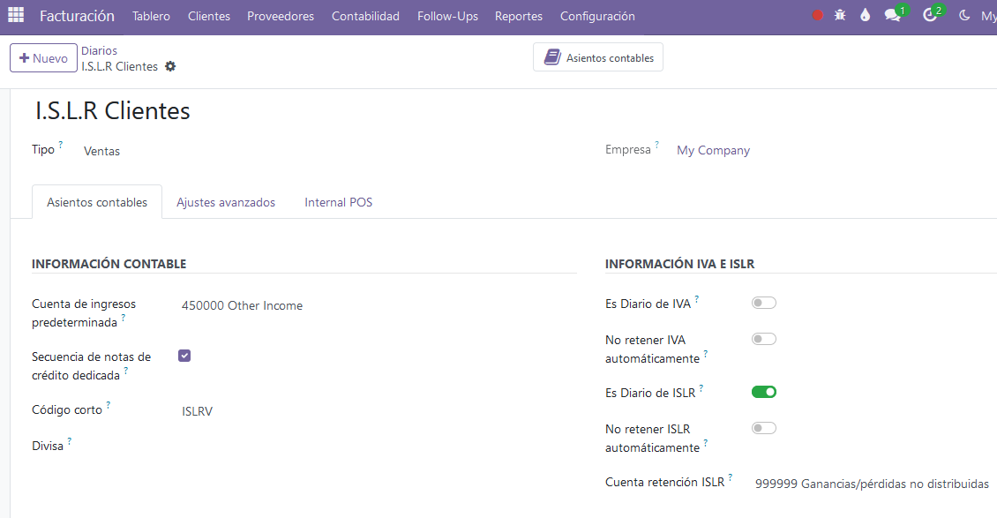Open the Configuración menu

click(x=597, y=17)
